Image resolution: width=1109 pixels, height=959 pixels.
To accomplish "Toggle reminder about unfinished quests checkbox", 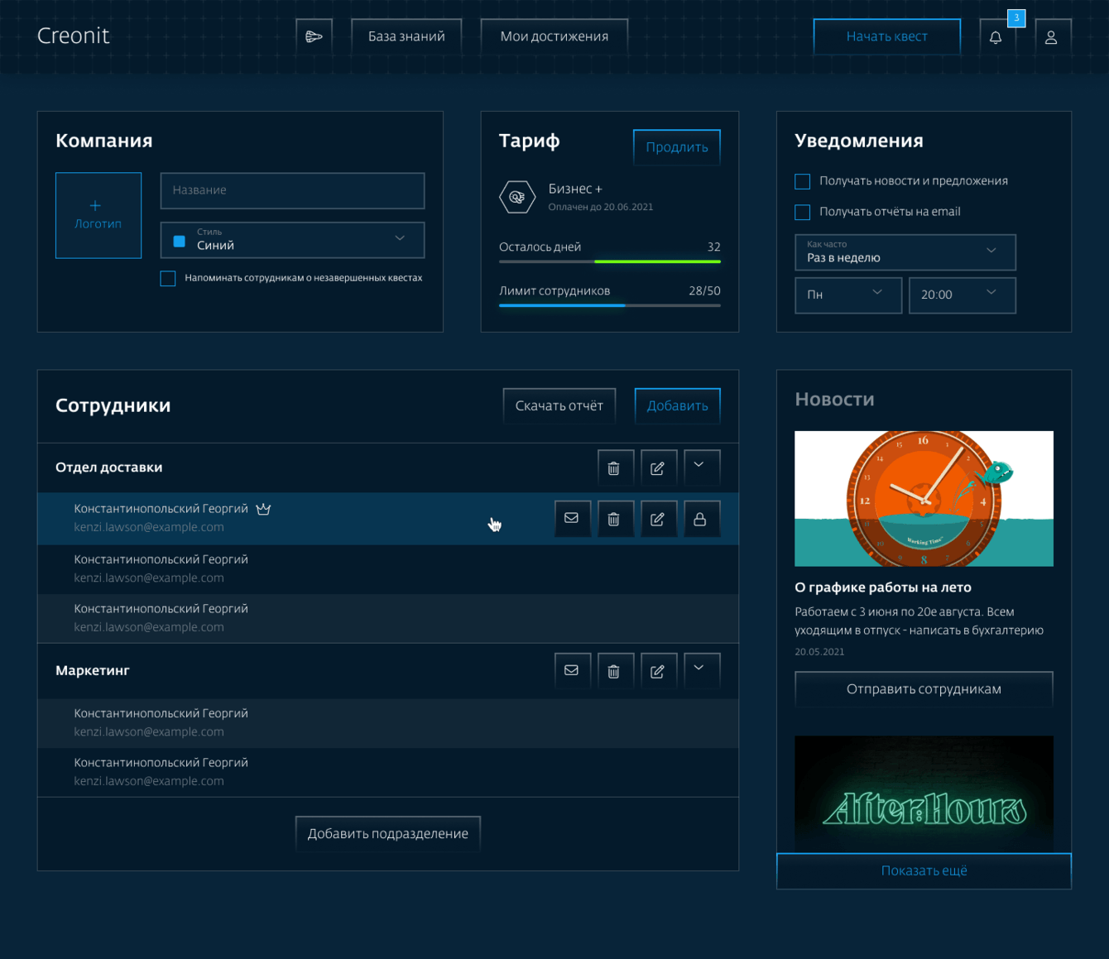I will point(168,279).
